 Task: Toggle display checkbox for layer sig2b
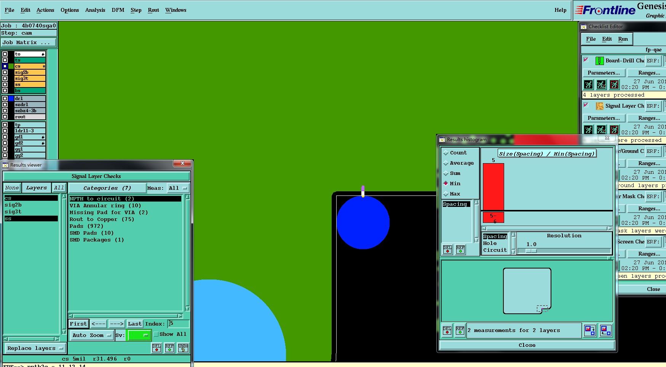click(5, 72)
